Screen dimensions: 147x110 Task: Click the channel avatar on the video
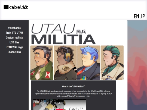click(x=37, y=103)
